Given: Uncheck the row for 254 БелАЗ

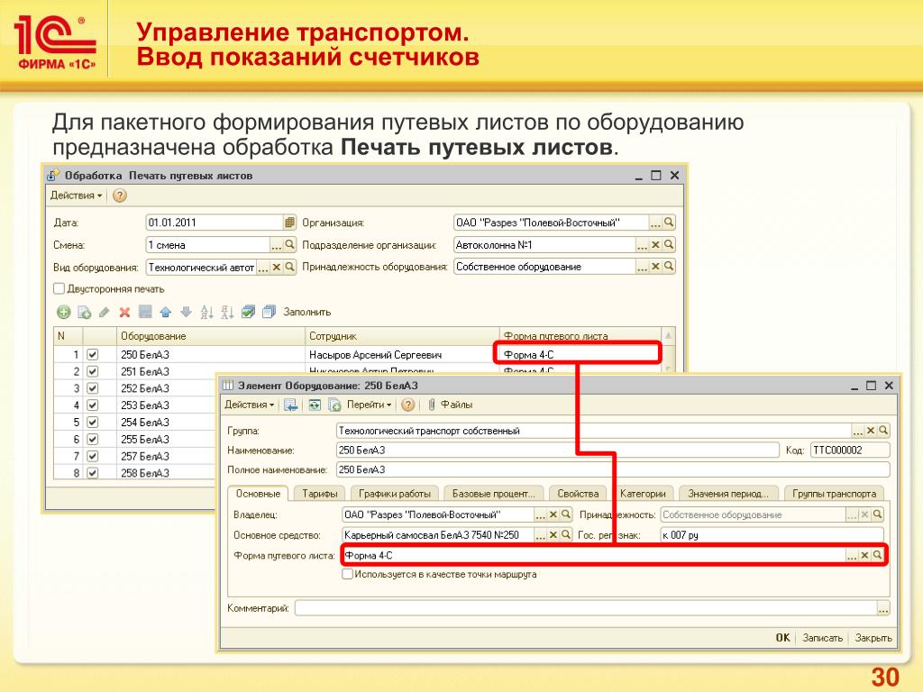Looking at the screenshot, I should coord(93,423).
